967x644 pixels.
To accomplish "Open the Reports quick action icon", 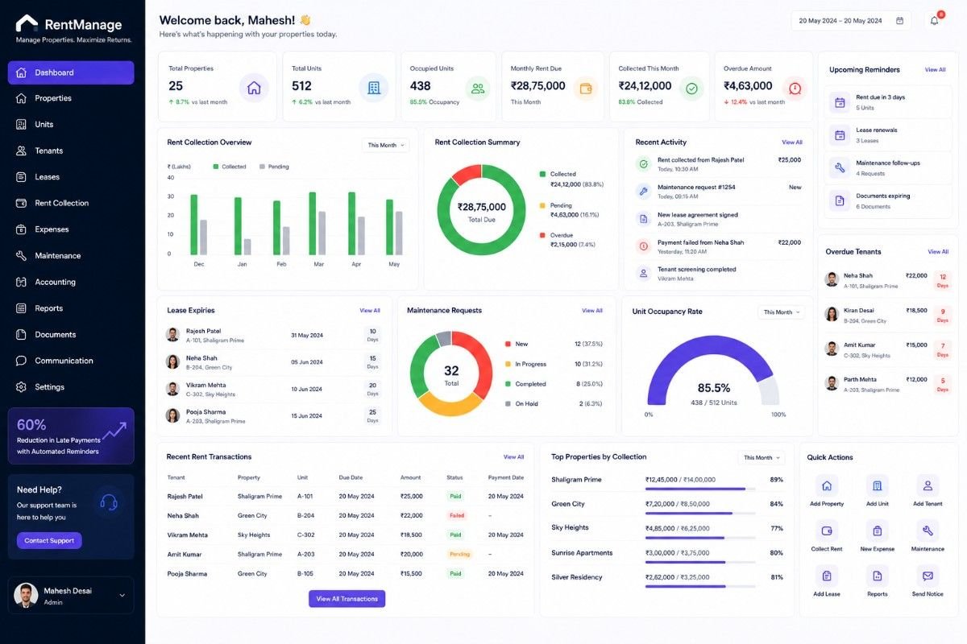I will (878, 576).
